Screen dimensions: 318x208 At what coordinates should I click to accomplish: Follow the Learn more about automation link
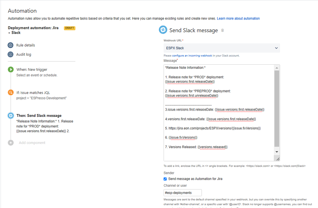point(238,18)
